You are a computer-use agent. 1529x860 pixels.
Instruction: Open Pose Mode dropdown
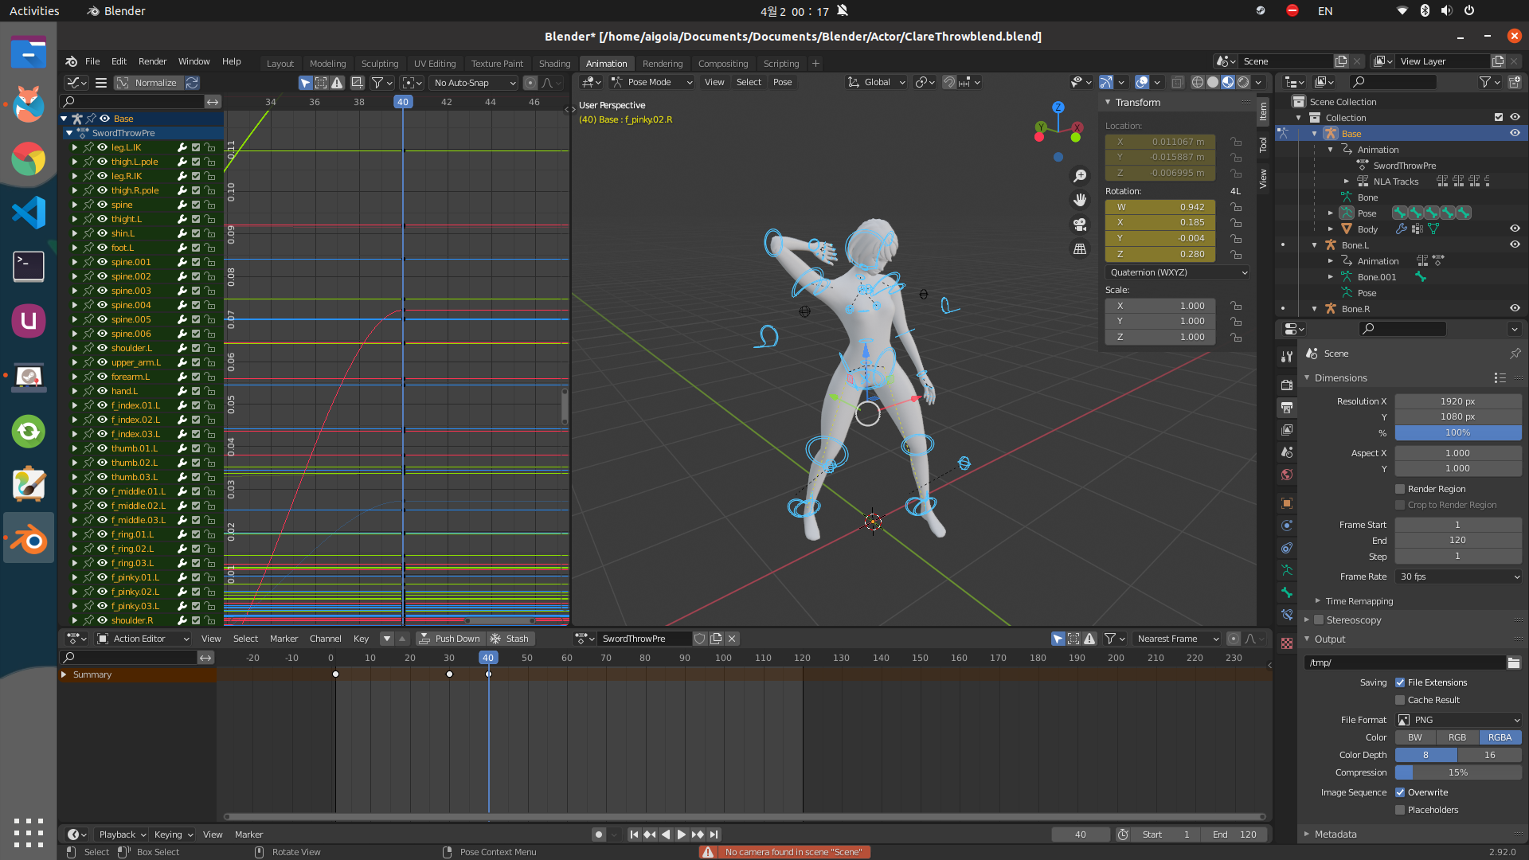(x=652, y=82)
